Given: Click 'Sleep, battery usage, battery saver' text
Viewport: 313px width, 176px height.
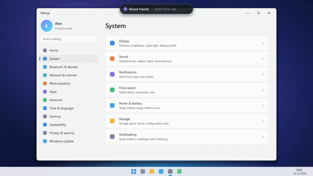Looking at the screenshot, I should pyautogui.click(x=139, y=108).
